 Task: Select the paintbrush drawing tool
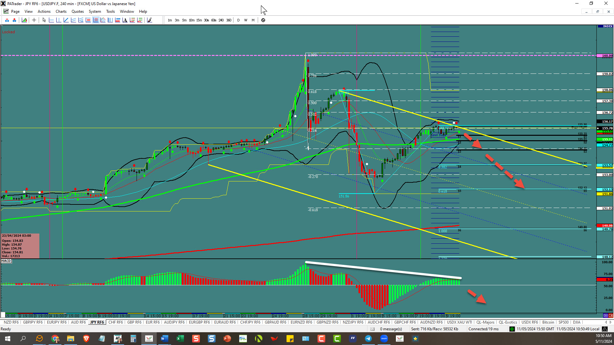coord(149,20)
